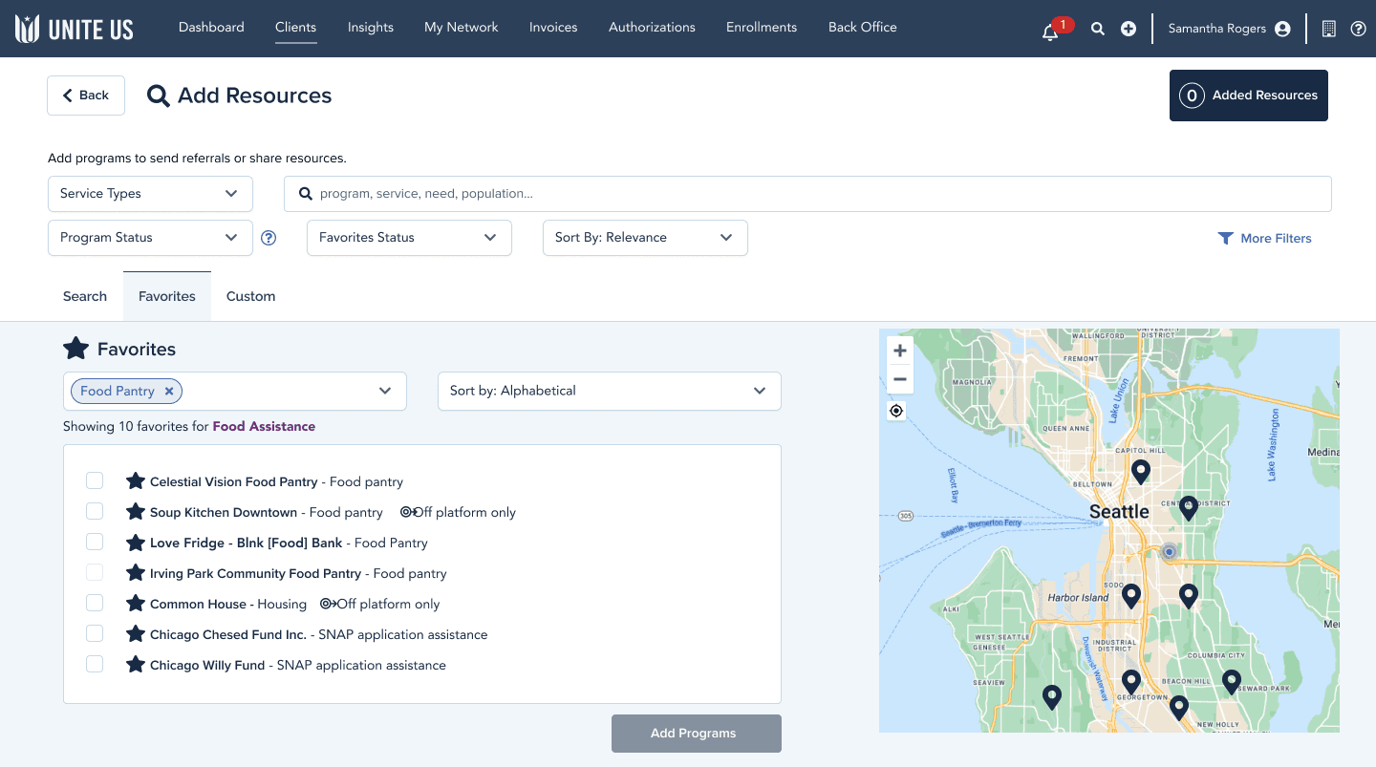Image resolution: width=1376 pixels, height=767 pixels.
Task: Check Irving Park Community Food Pantry checkbox
Action: [95, 572]
